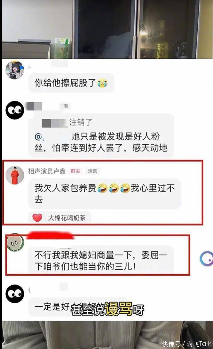Tap the quoted 注销了 reply header
Screen dimensions: 213x349
click(x=67, y=122)
